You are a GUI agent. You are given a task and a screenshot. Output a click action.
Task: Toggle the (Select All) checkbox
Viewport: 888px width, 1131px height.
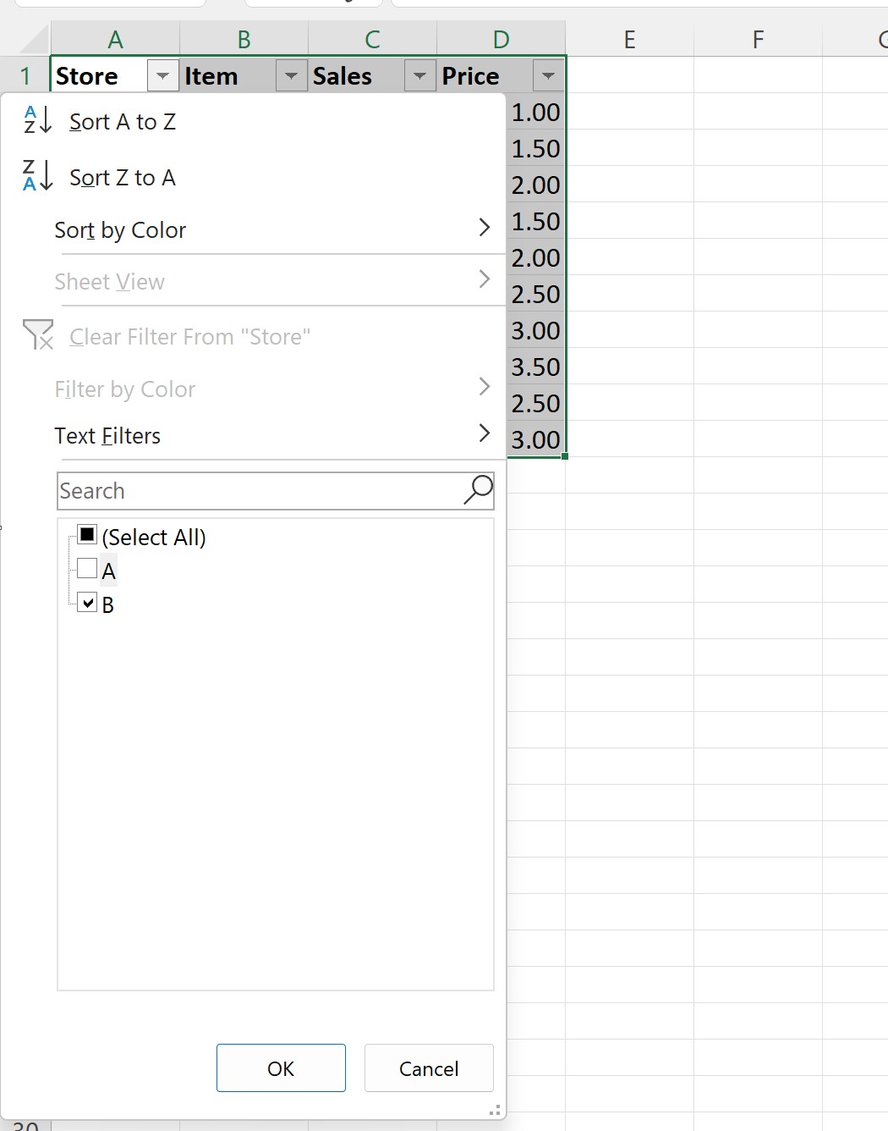(87, 534)
